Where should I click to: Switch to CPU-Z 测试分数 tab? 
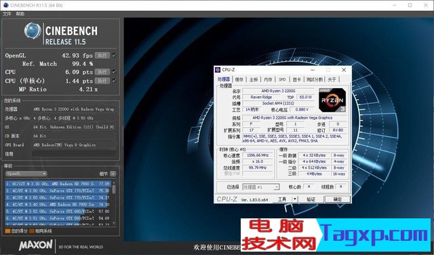click(315, 79)
